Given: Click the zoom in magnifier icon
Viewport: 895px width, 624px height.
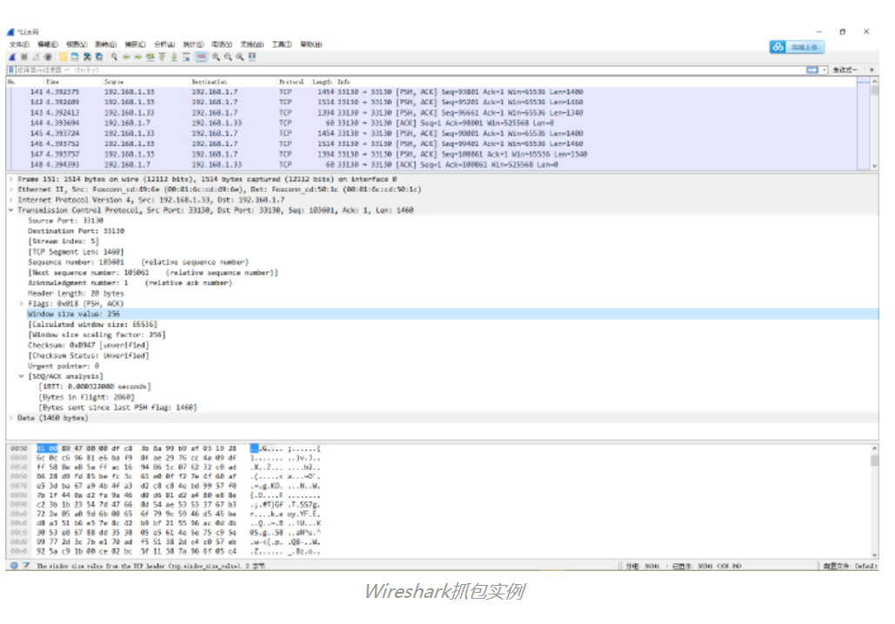Looking at the screenshot, I should (x=216, y=57).
